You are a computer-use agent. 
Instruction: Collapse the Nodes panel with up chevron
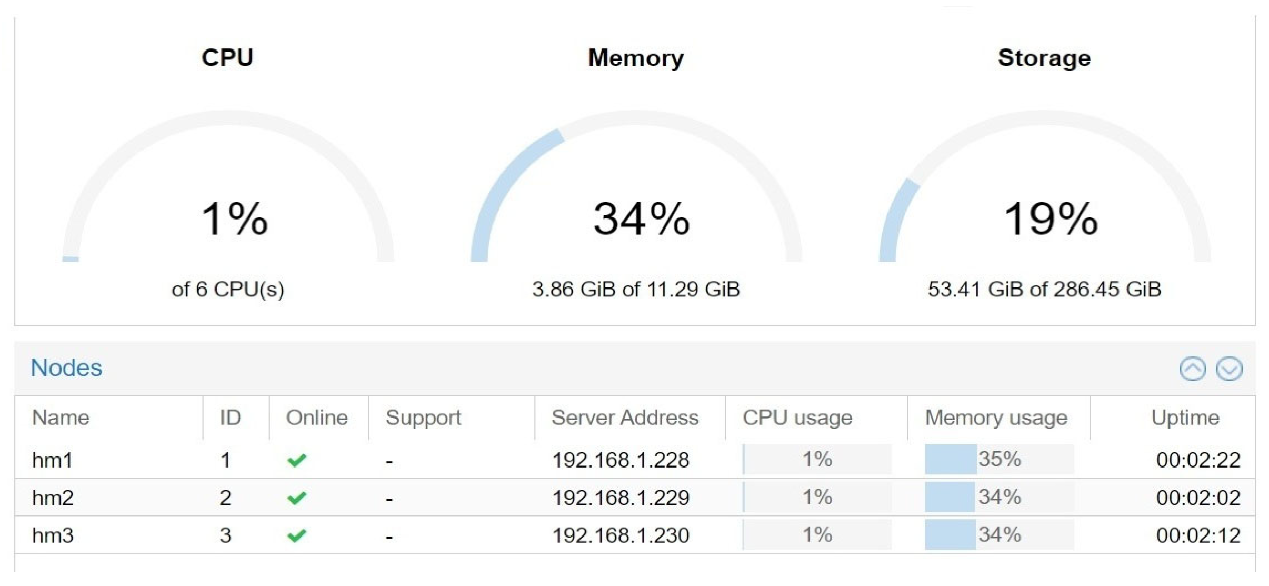click(x=1192, y=368)
